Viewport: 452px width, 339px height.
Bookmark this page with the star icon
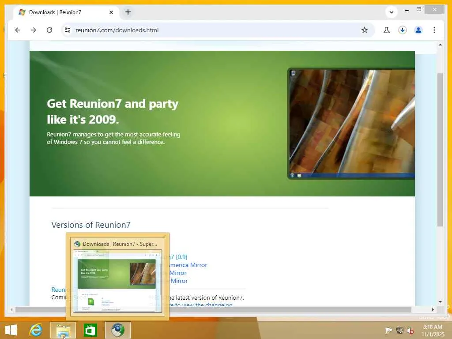(364, 30)
